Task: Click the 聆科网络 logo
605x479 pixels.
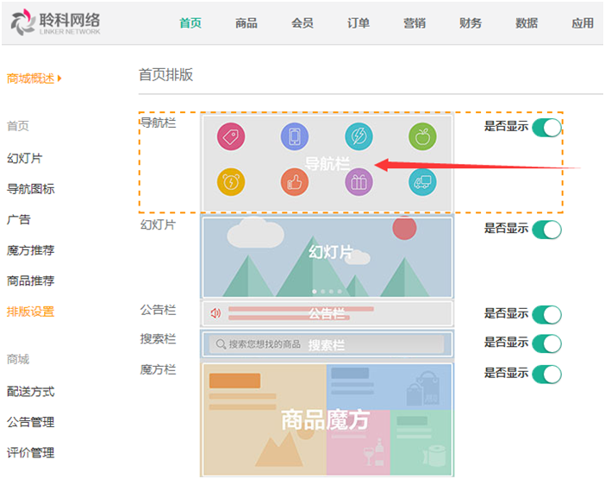Action: point(56,24)
